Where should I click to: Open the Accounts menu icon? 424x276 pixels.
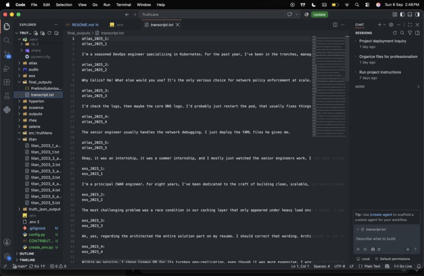point(7,242)
